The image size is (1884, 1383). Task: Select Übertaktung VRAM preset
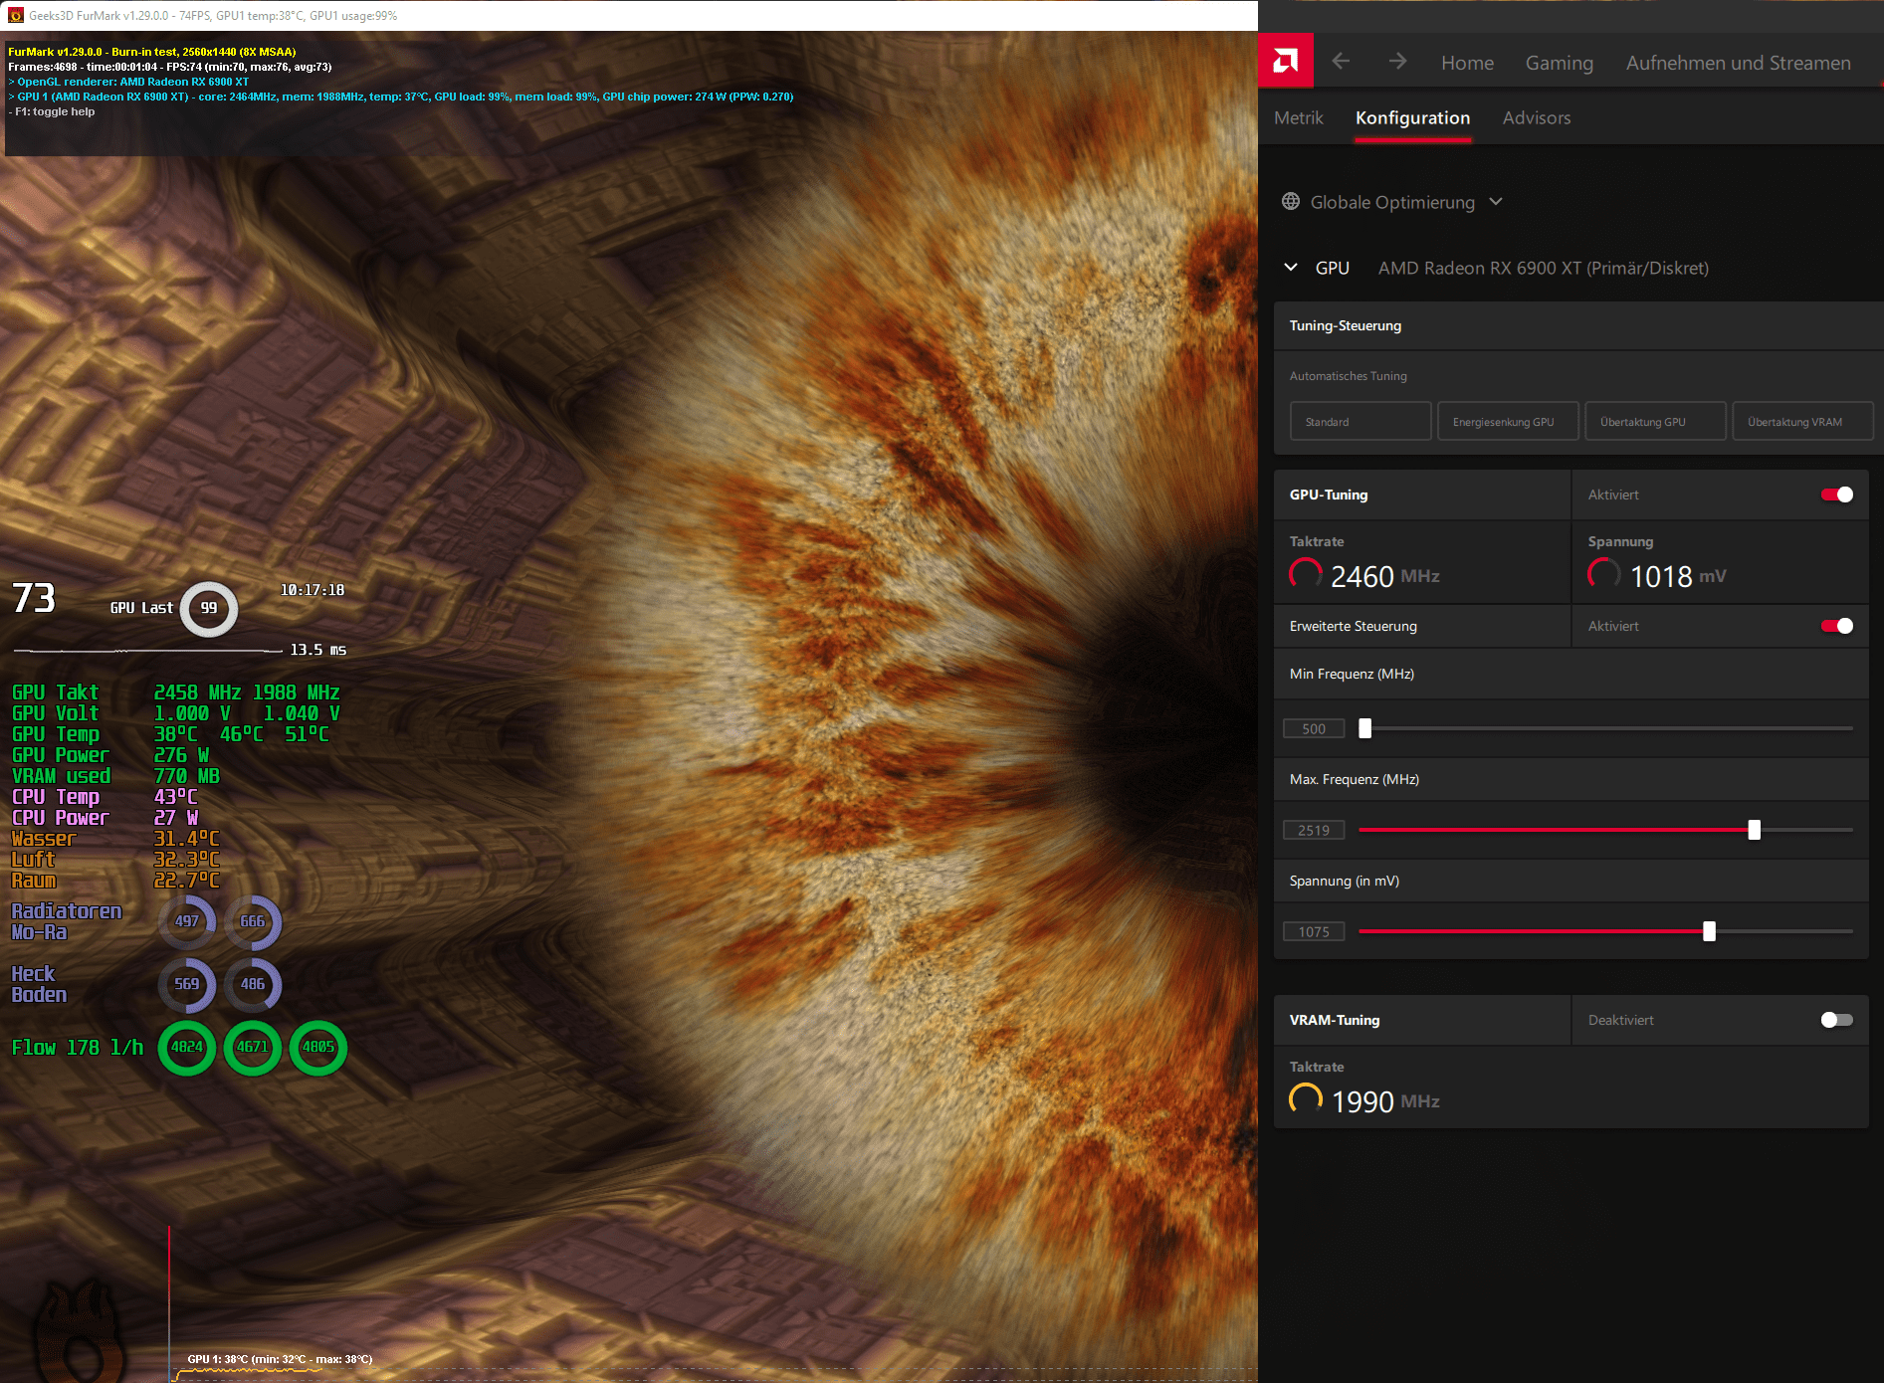(1802, 421)
